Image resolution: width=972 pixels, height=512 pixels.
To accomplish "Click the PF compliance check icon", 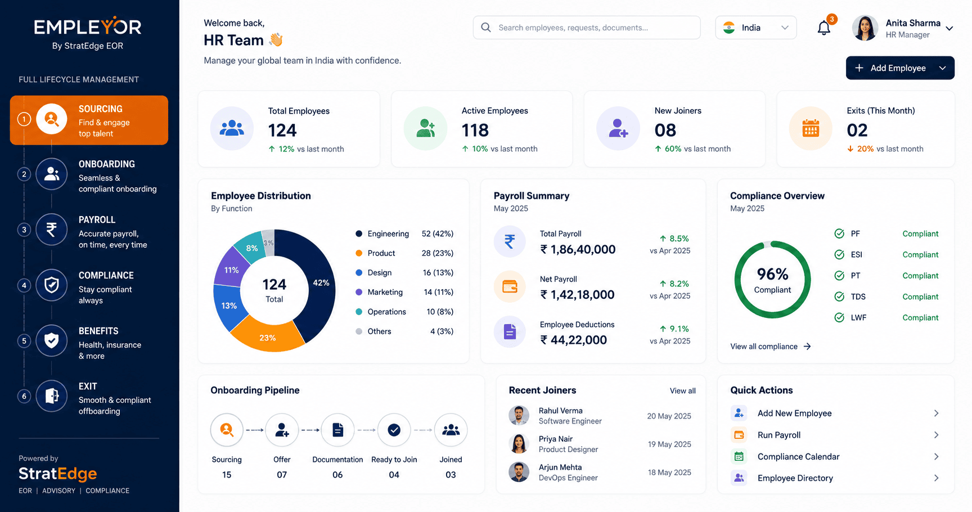I will [x=839, y=233].
